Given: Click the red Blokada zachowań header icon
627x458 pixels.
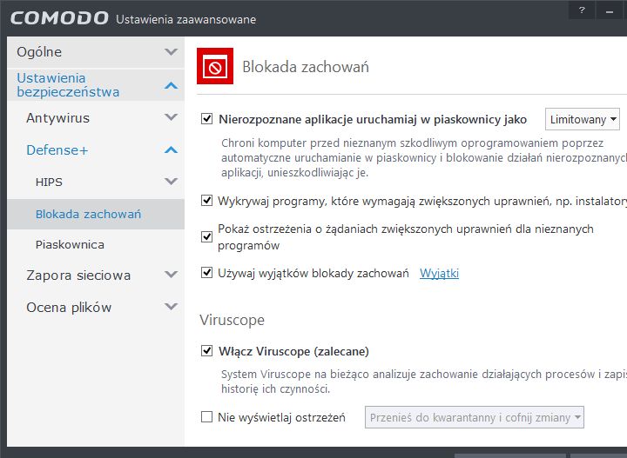Looking at the screenshot, I should point(214,67).
